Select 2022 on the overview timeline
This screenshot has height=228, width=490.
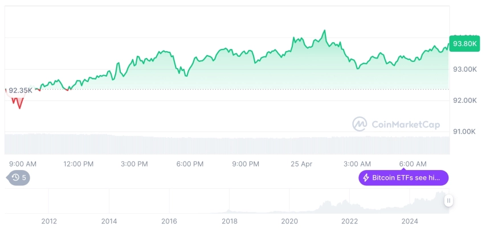click(x=349, y=221)
